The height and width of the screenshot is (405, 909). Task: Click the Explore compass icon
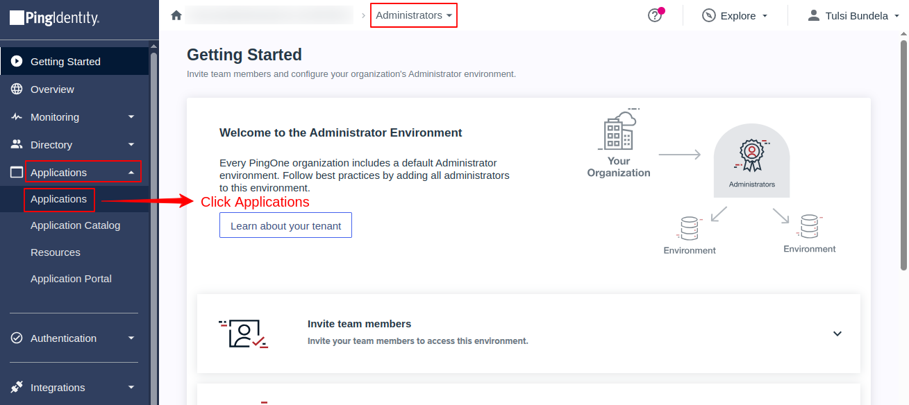[x=709, y=15]
